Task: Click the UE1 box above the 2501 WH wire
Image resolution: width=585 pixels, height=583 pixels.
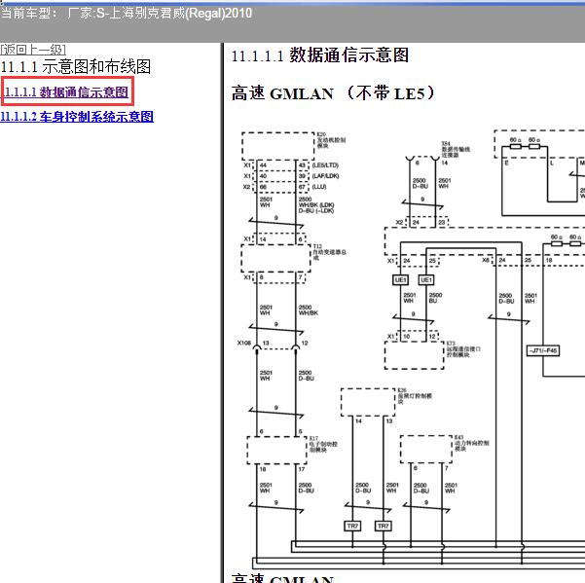Action: click(401, 279)
